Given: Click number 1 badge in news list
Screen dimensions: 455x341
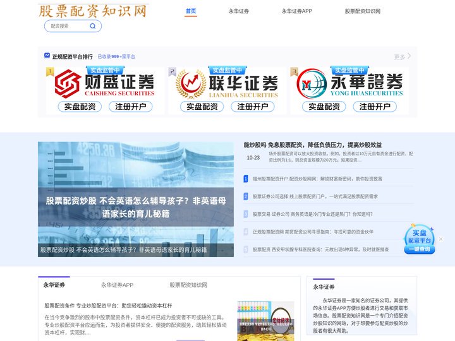Looking at the screenshot, I should click(246, 179).
